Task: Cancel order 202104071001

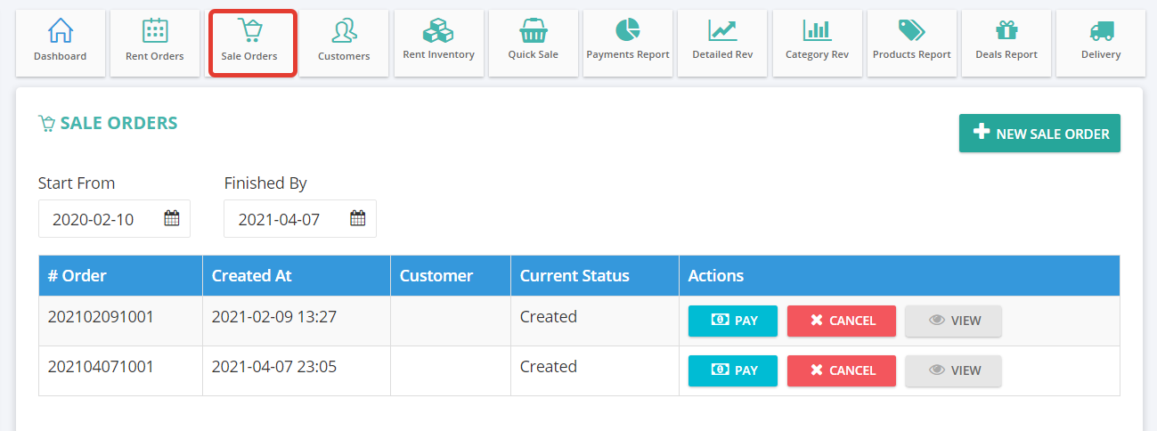Action: point(842,370)
